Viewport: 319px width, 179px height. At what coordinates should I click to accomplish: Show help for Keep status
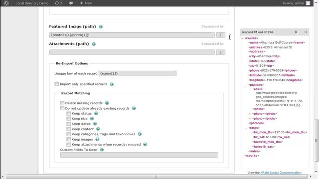pos(96,114)
